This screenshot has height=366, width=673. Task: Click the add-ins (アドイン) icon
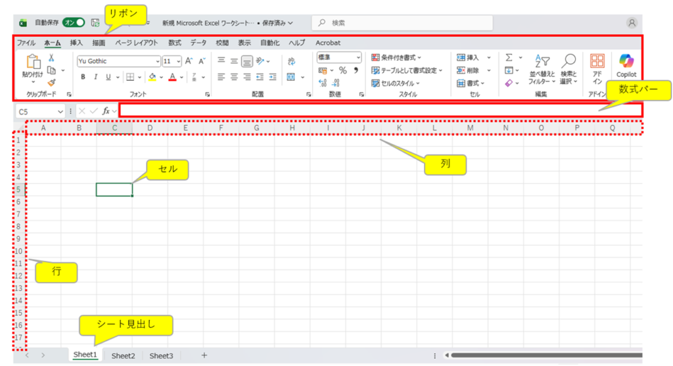(x=597, y=66)
